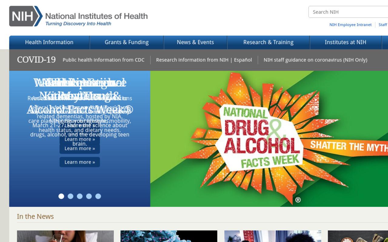Click the In the News heading
This screenshot has height=242, width=388.
tap(35, 217)
